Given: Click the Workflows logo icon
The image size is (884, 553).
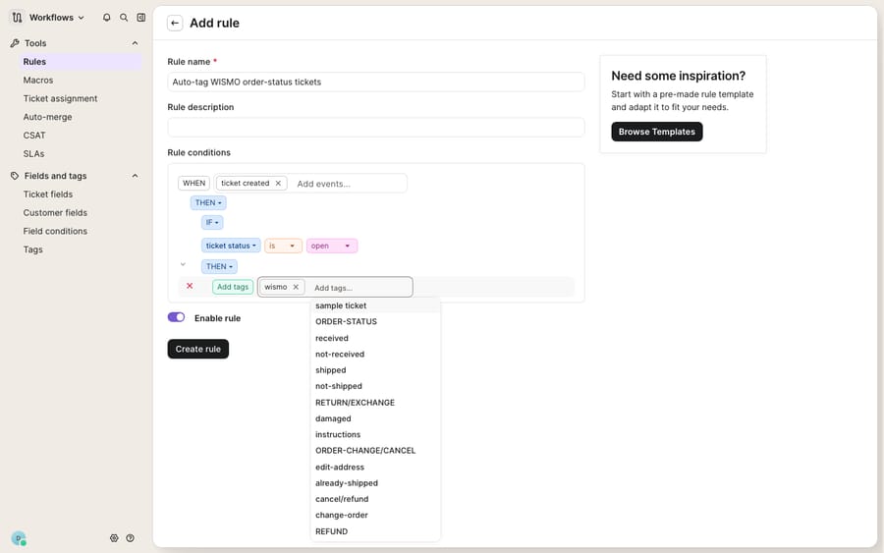Looking at the screenshot, I should click(x=17, y=18).
